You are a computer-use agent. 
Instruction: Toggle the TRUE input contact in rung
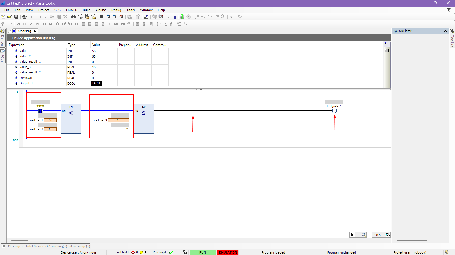click(40, 111)
